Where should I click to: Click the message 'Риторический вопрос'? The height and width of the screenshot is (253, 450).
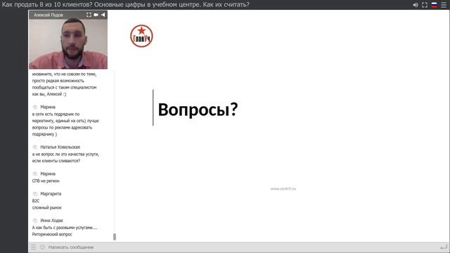point(52,234)
